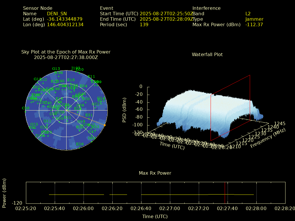Click the red time marker in Max Rx Power plot
The height and width of the screenshot is (221, 295).
pos(225,193)
